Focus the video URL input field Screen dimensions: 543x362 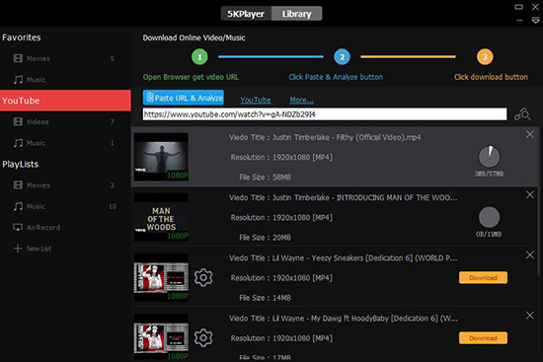[325, 114]
